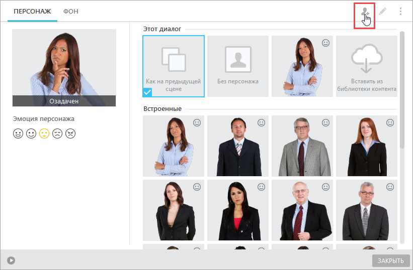The width and height of the screenshot is (413, 270).
Task: Select the neutral yellow emotion face
Action: pyautogui.click(x=44, y=133)
